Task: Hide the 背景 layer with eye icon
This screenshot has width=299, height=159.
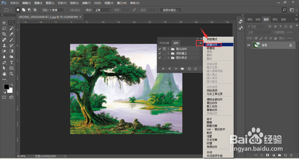Action: (x=249, y=45)
